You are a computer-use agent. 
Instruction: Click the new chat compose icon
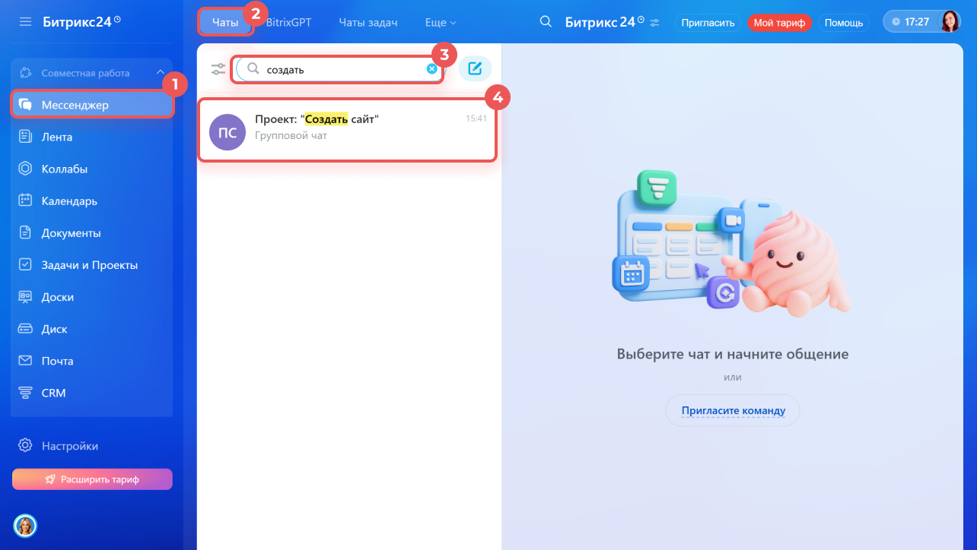[475, 69]
